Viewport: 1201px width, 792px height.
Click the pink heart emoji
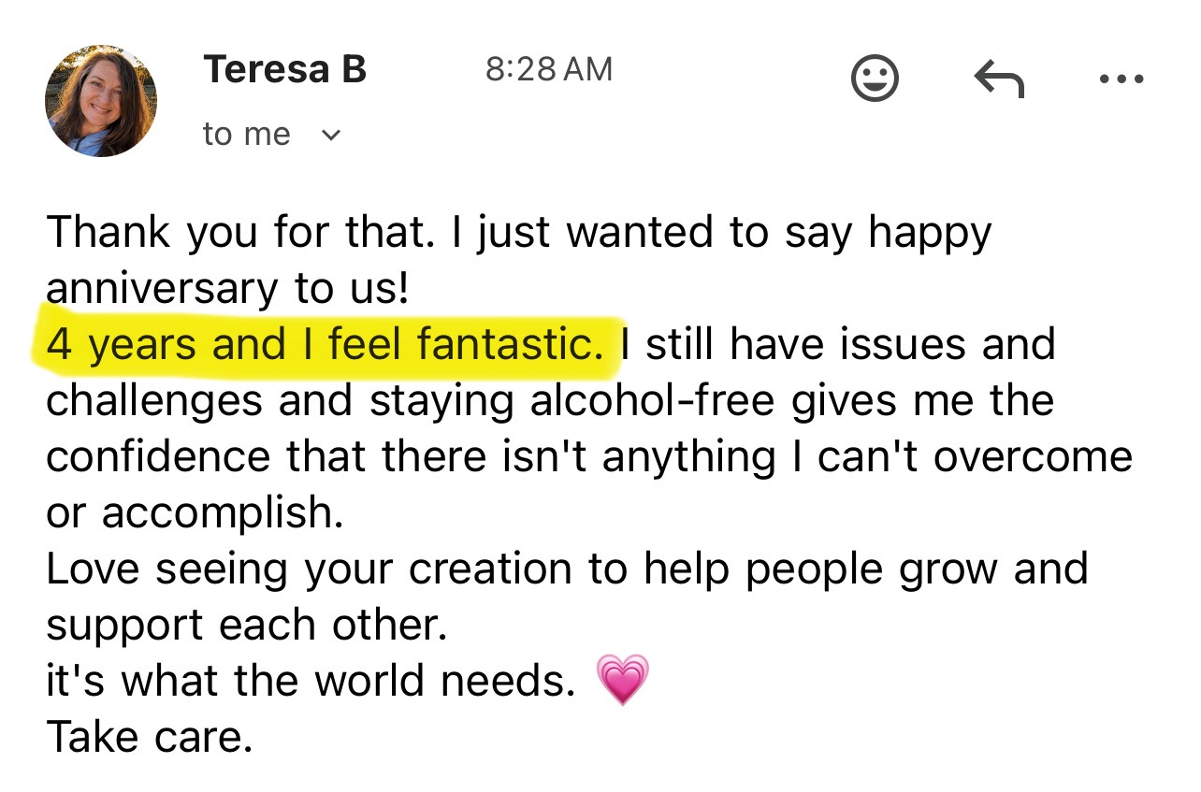(622, 680)
